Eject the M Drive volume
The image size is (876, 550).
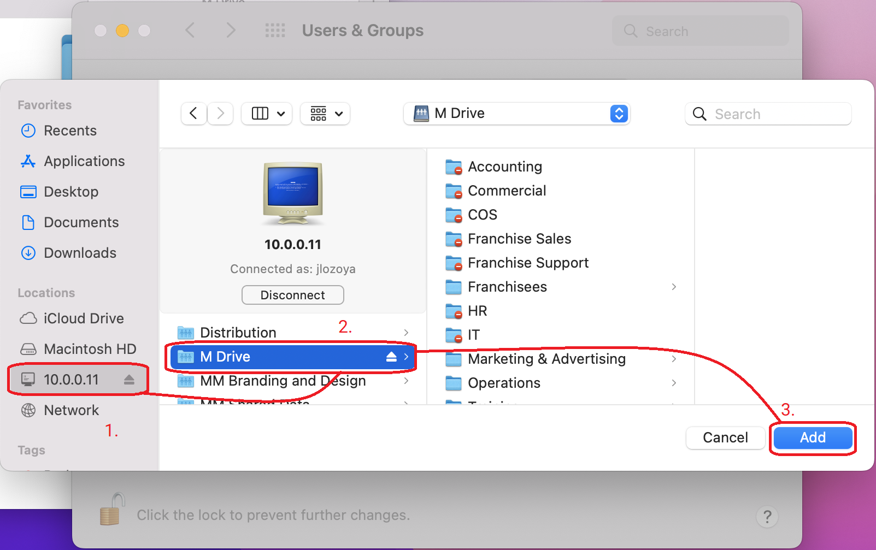click(391, 357)
